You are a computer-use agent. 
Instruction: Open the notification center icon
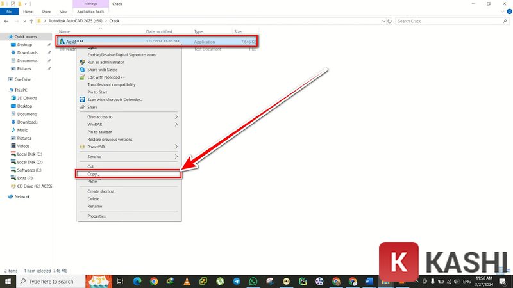(503, 281)
